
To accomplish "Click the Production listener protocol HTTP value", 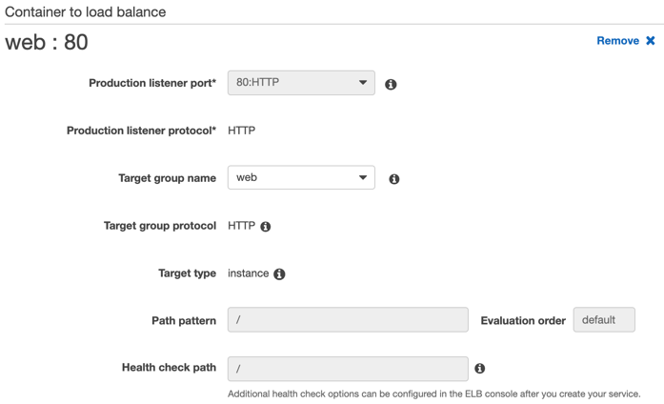I will click(241, 131).
